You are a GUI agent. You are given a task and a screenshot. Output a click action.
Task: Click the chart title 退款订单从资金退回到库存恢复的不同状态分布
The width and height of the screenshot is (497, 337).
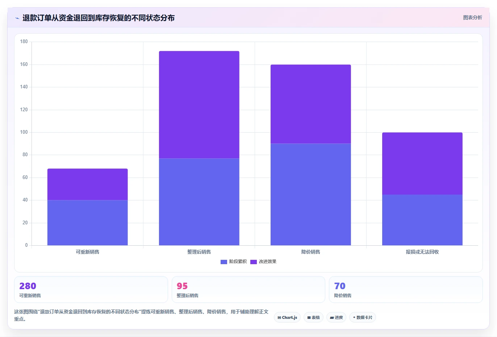pyautogui.click(x=99, y=18)
